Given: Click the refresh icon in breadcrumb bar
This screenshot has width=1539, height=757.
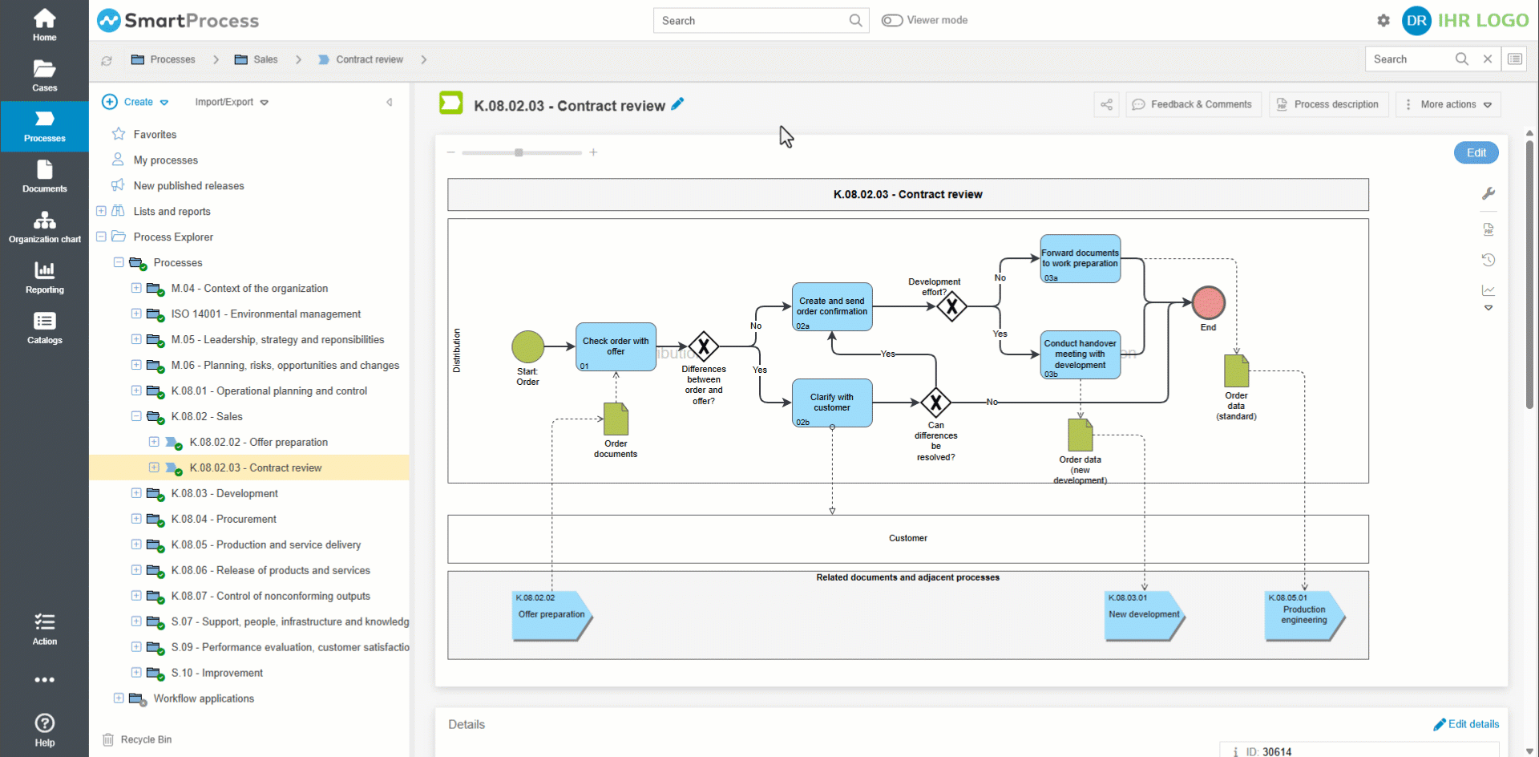Looking at the screenshot, I should click(x=107, y=60).
